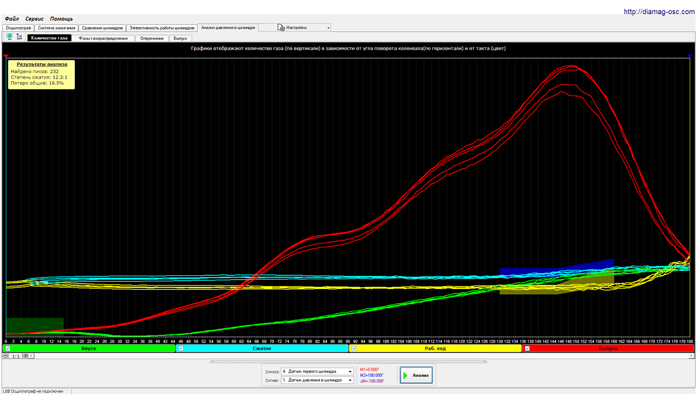The height and width of the screenshot is (396, 700).
Task: Click the yellow Раб. ход stroke bar
Action: pos(435,348)
